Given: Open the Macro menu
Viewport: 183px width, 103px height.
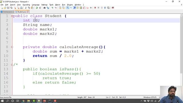Looking at the screenshot, I should coord(58,5).
